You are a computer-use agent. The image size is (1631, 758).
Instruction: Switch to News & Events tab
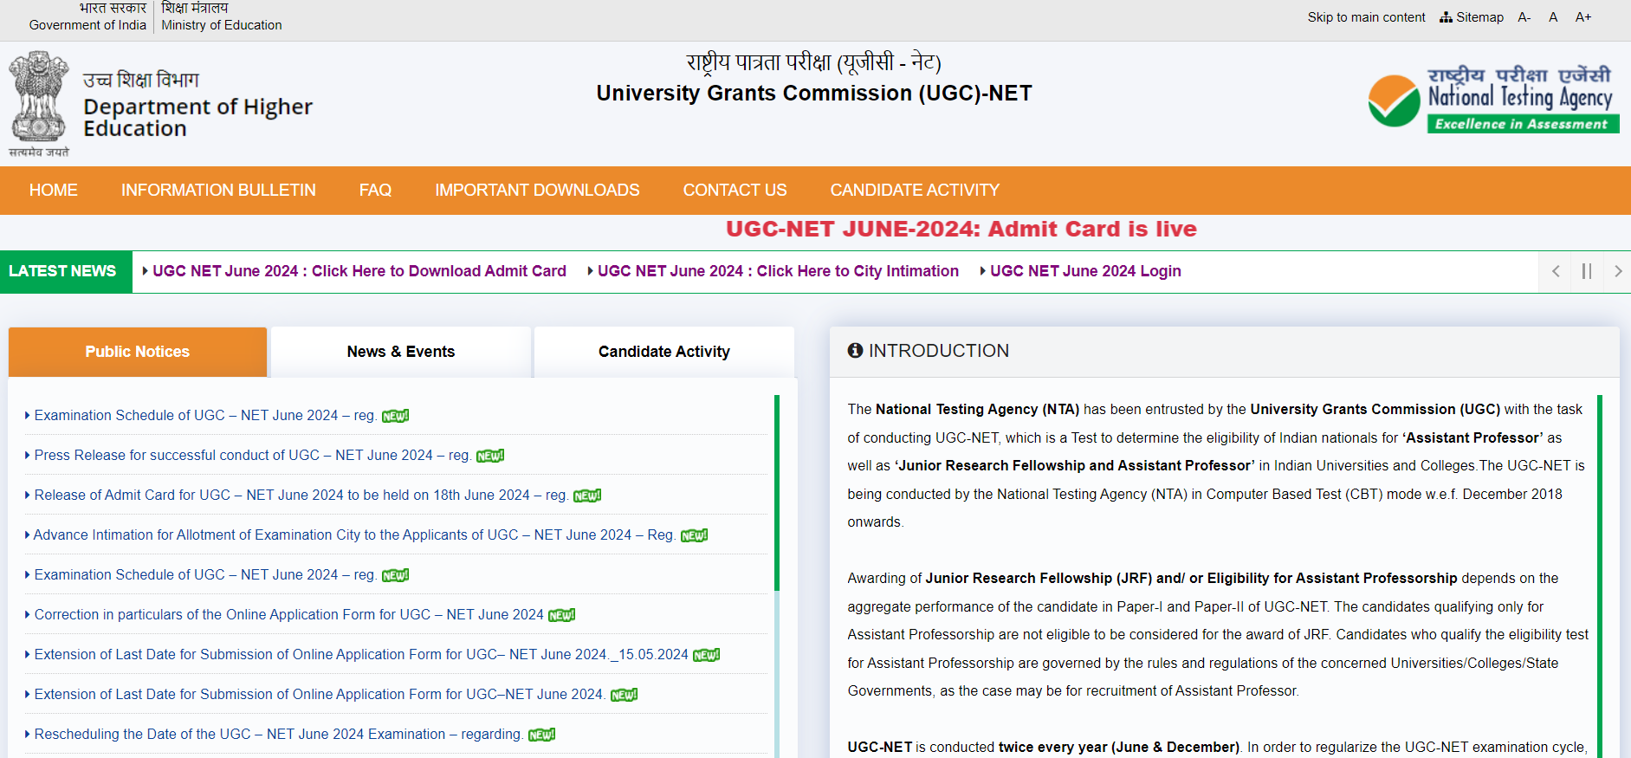pyautogui.click(x=401, y=352)
